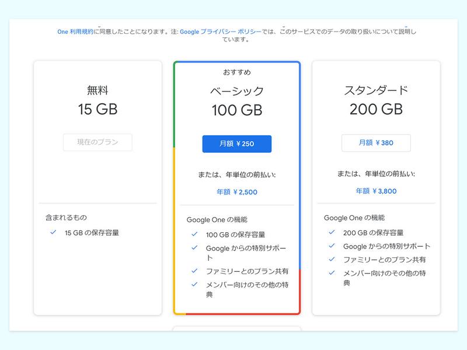Select the 年額 ¥2,500 yearly payment link
Viewport: 467px width, 350px height.
[237, 192]
